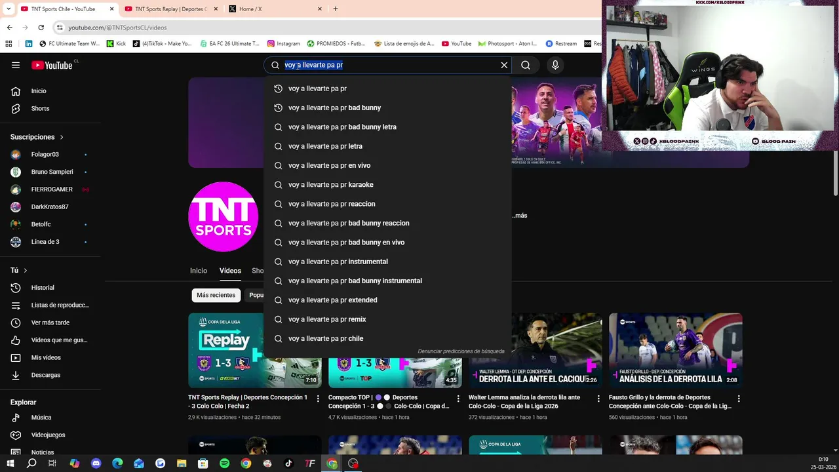Go to Inicio in sidebar

pos(39,91)
